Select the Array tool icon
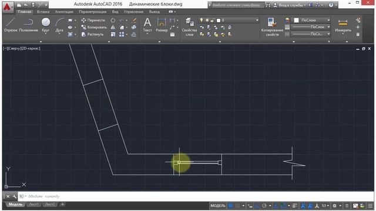 [x=122, y=35]
